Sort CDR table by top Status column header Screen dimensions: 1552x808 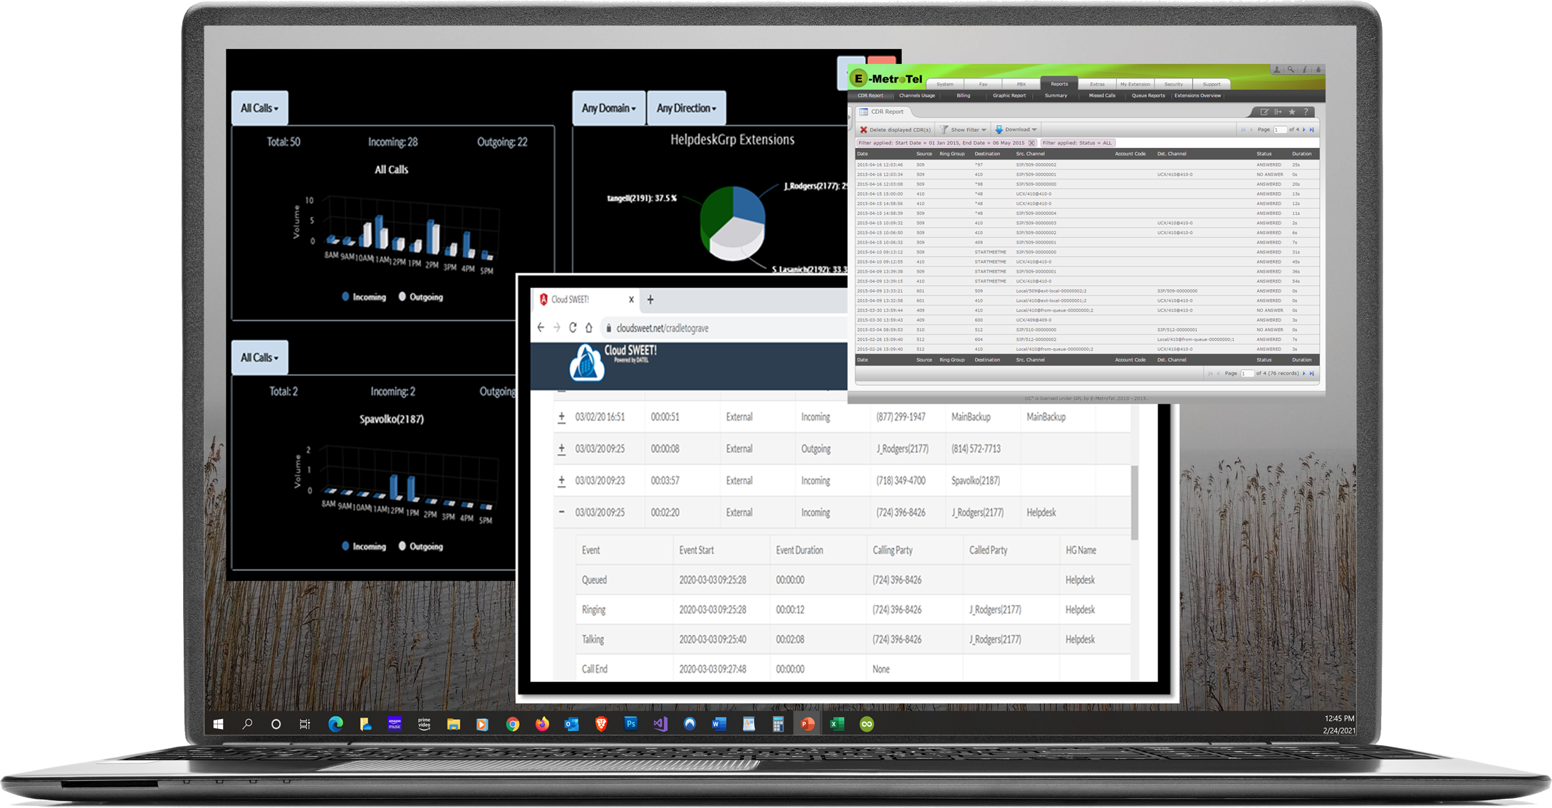click(x=1264, y=154)
